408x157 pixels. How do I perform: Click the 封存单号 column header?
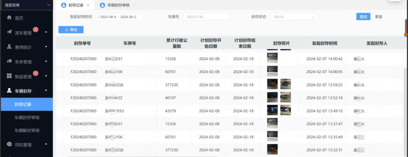82,44
